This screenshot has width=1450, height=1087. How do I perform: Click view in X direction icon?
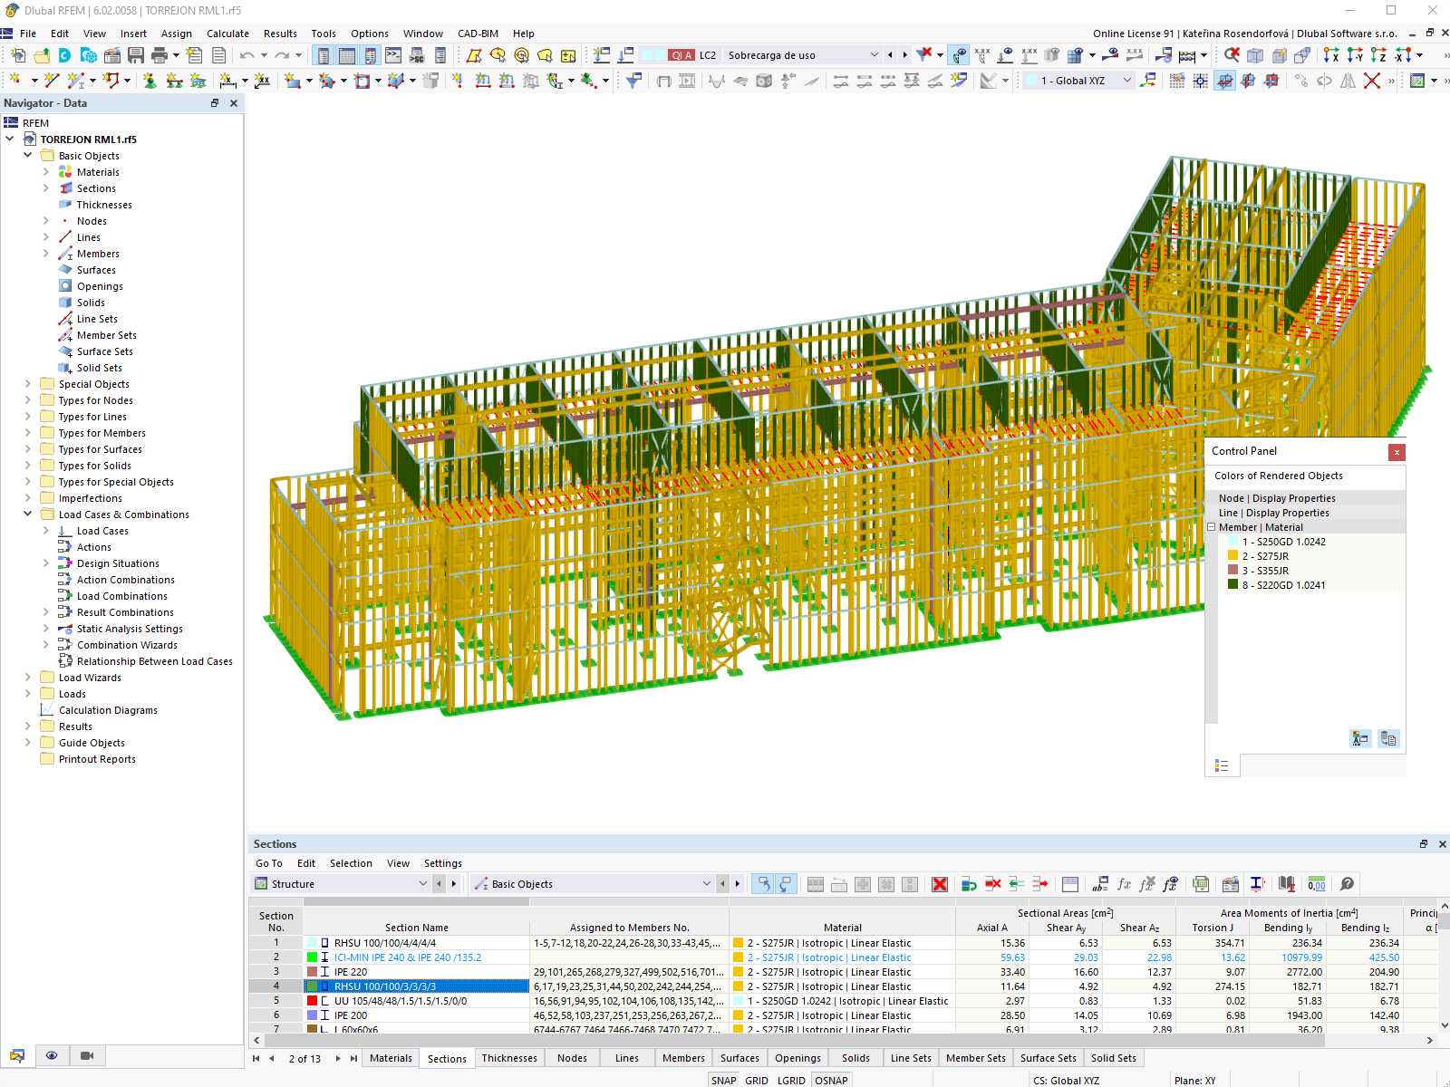click(1330, 55)
